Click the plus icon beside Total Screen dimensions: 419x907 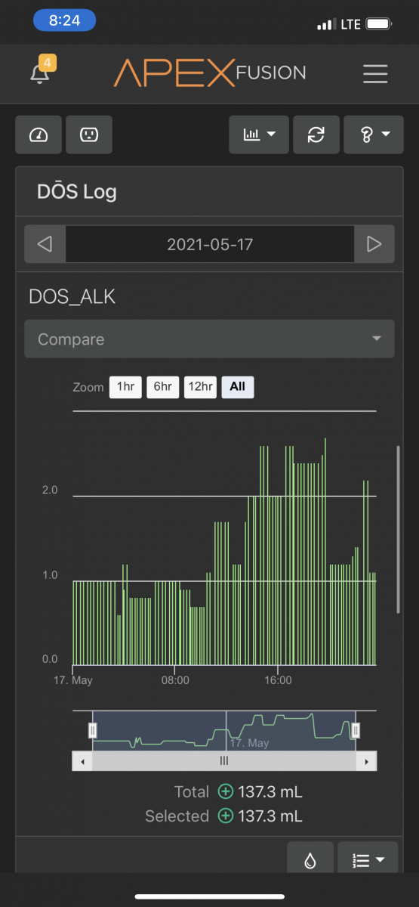pos(225,792)
